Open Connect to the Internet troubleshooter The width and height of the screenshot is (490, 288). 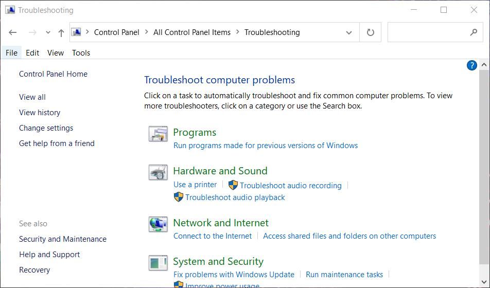tap(213, 236)
